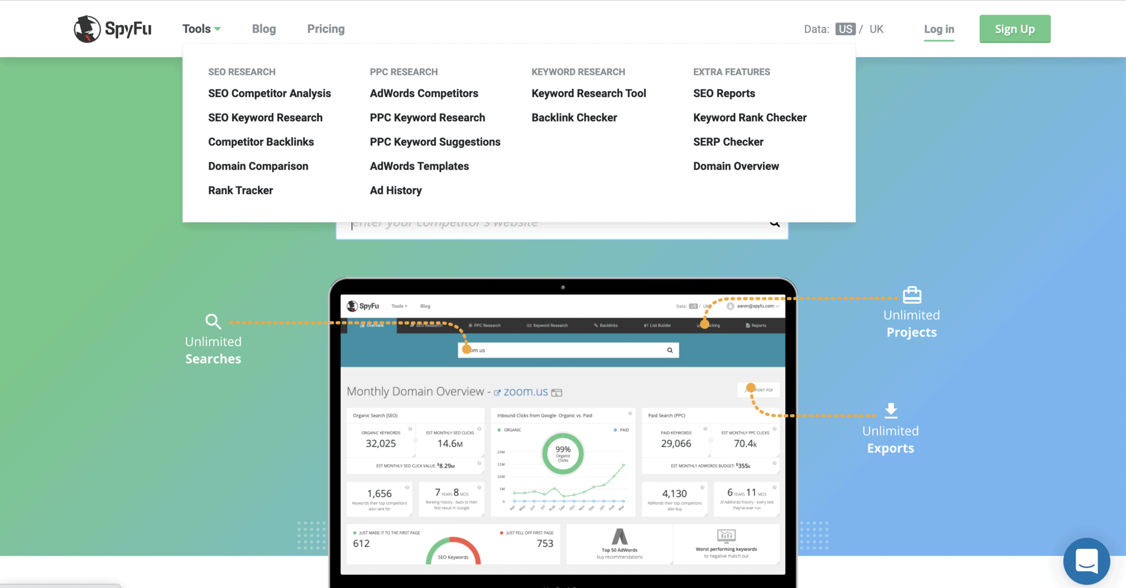Image resolution: width=1126 pixels, height=588 pixels.
Task: Click the Unlimited Projects text
Action: click(911, 324)
